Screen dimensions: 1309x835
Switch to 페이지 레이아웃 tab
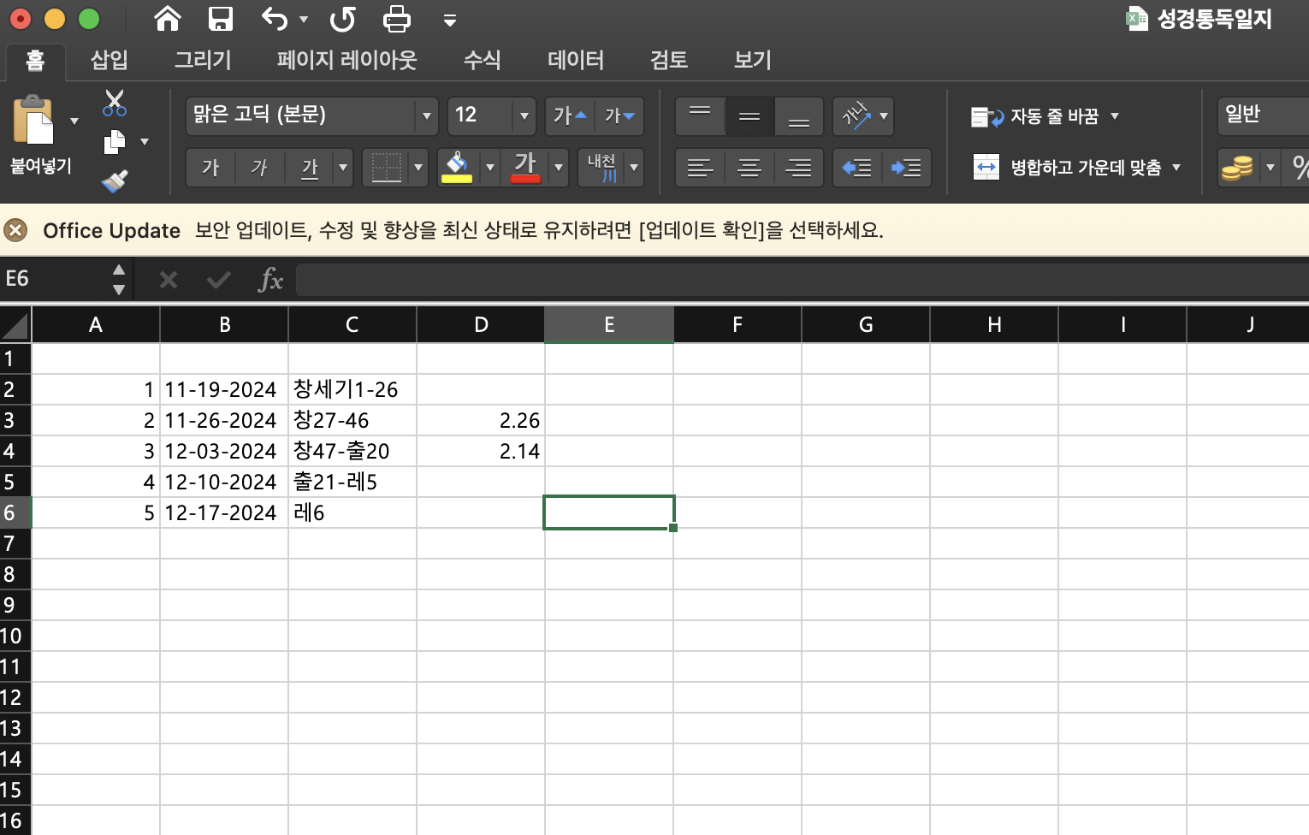coord(346,60)
